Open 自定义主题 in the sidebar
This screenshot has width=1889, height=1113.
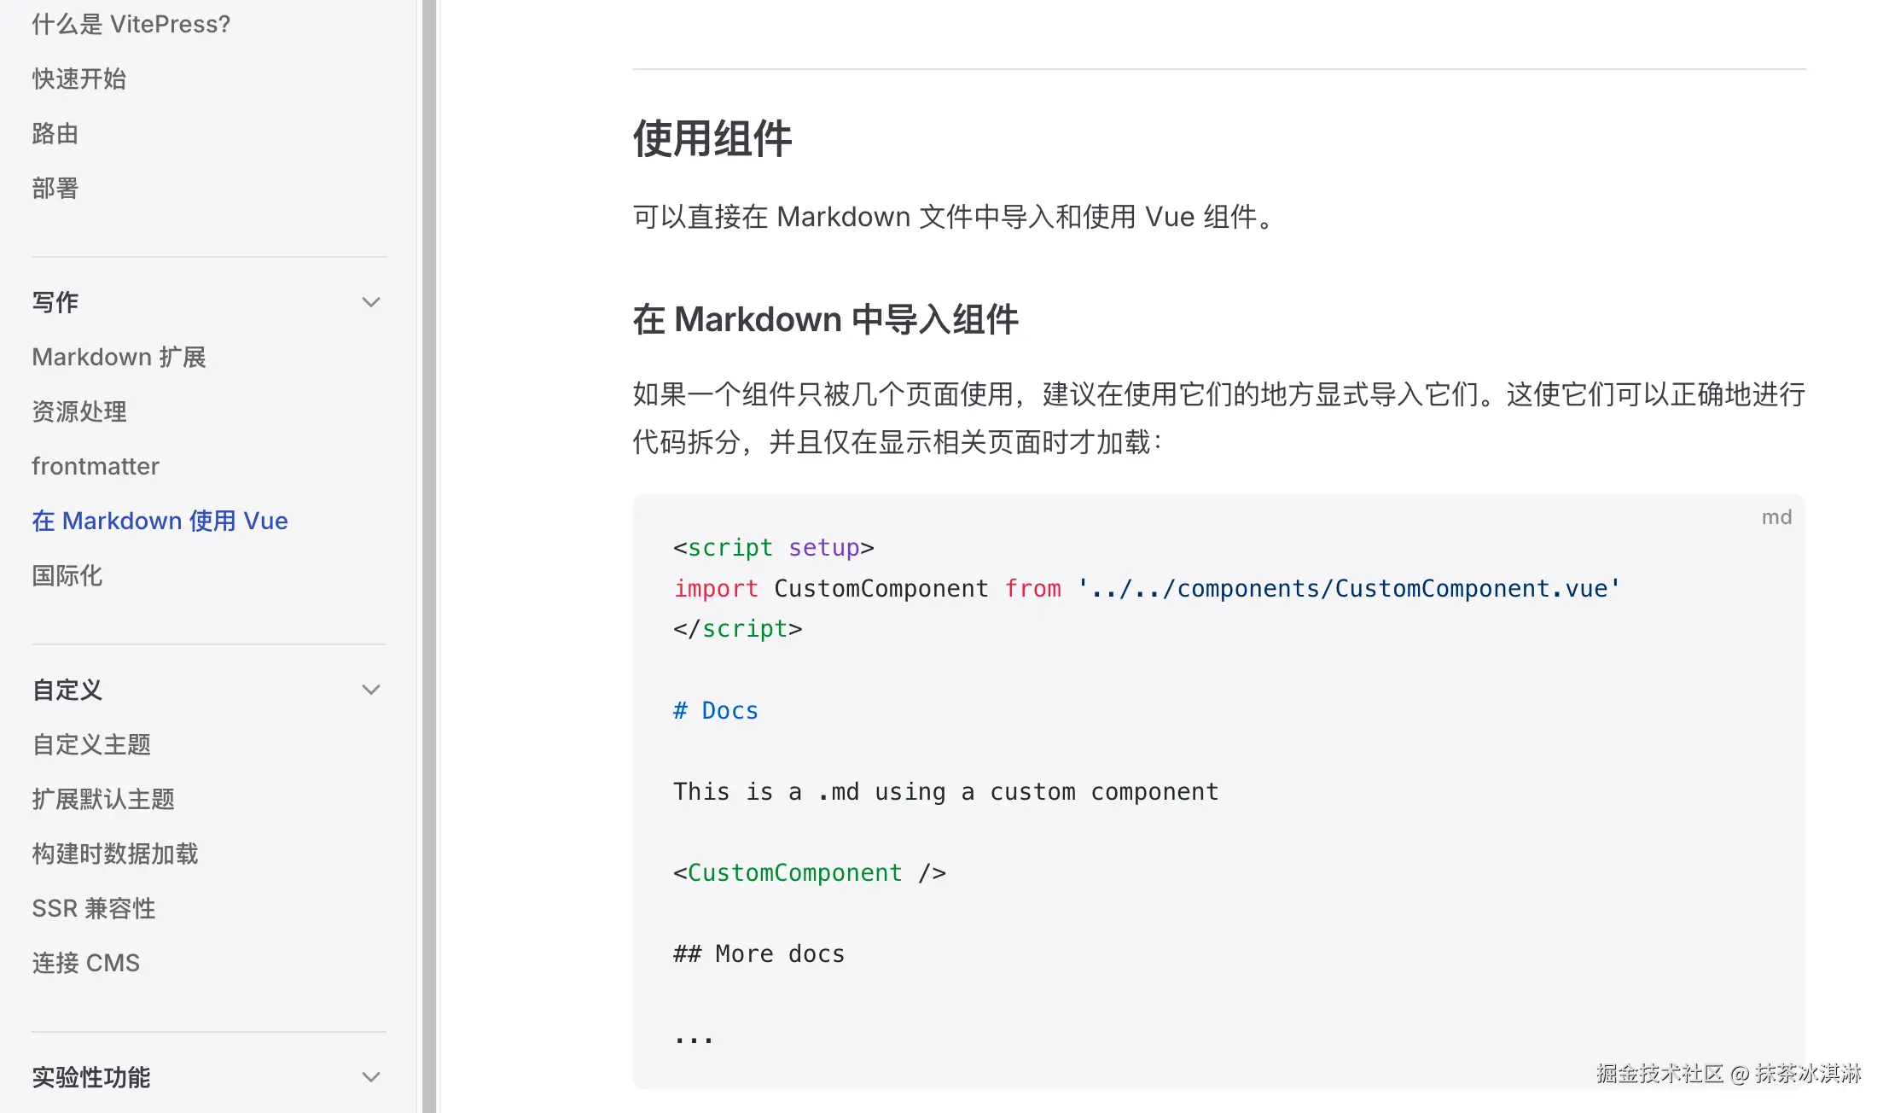click(x=90, y=744)
